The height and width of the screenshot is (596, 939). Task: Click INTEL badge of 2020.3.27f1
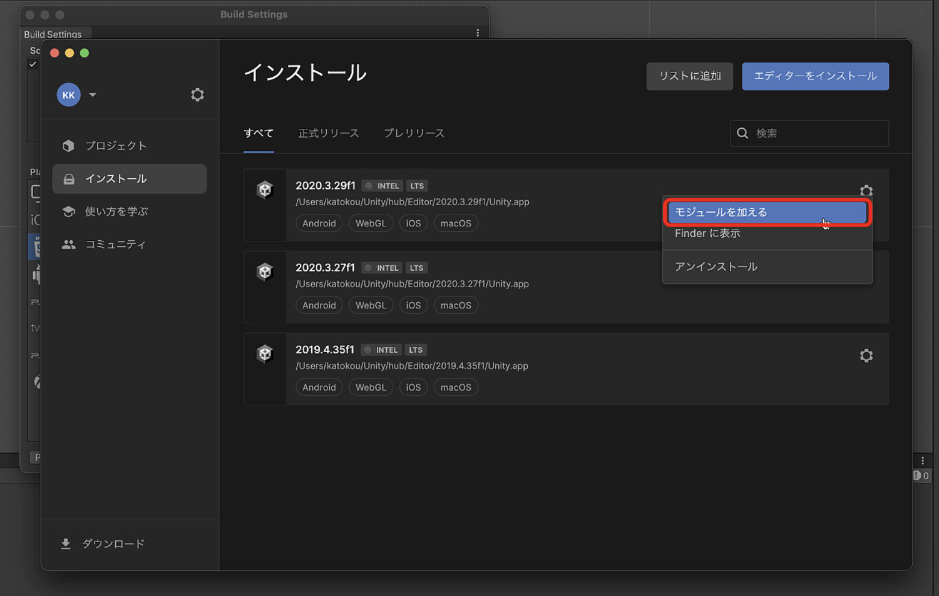(x=382, y=268)
